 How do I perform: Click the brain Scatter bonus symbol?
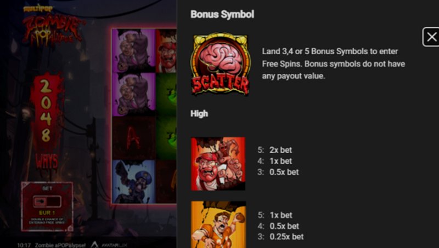(x=221, y=64)
